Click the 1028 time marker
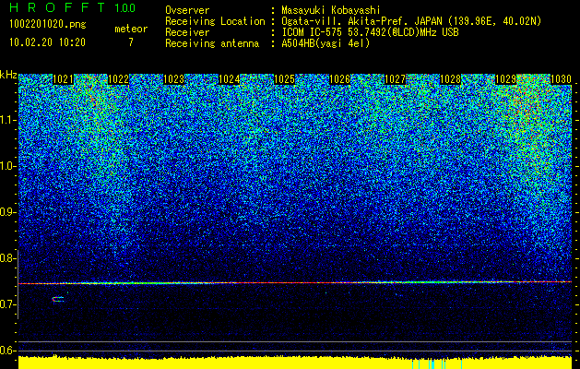 [x=451, y=79]
